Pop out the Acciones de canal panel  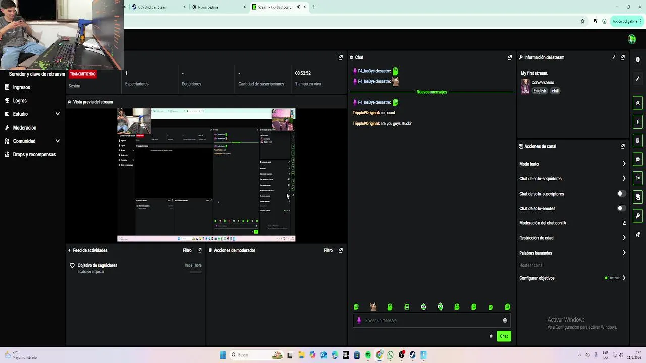click(x=623, y=146)
